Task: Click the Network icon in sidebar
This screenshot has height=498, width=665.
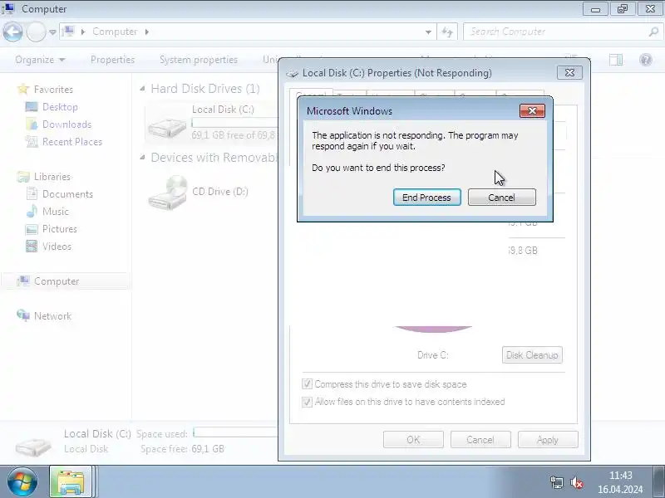Action: [x=23, y=315]
